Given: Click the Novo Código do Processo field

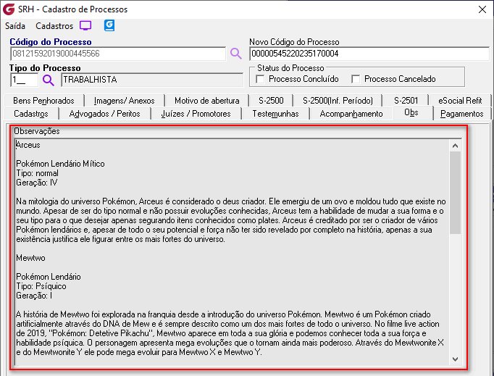Looking at the screenshot, I should 369,54.
